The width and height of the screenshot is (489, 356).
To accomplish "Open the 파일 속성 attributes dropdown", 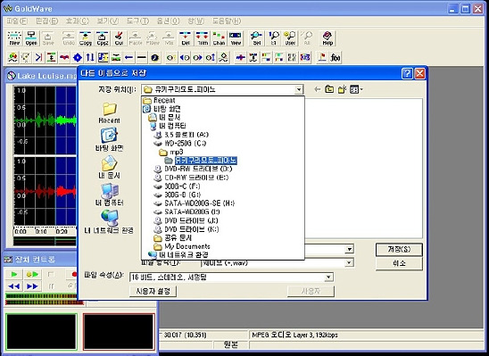I will (328, 277).
